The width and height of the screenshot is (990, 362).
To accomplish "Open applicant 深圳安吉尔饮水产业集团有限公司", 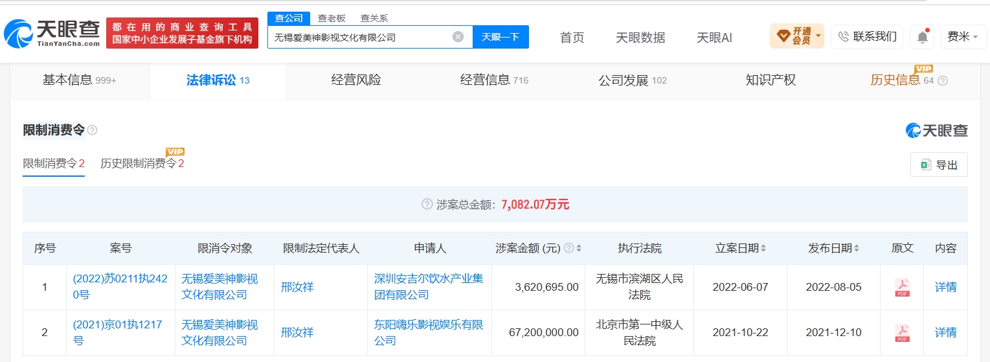I will (x=429, y=287).
